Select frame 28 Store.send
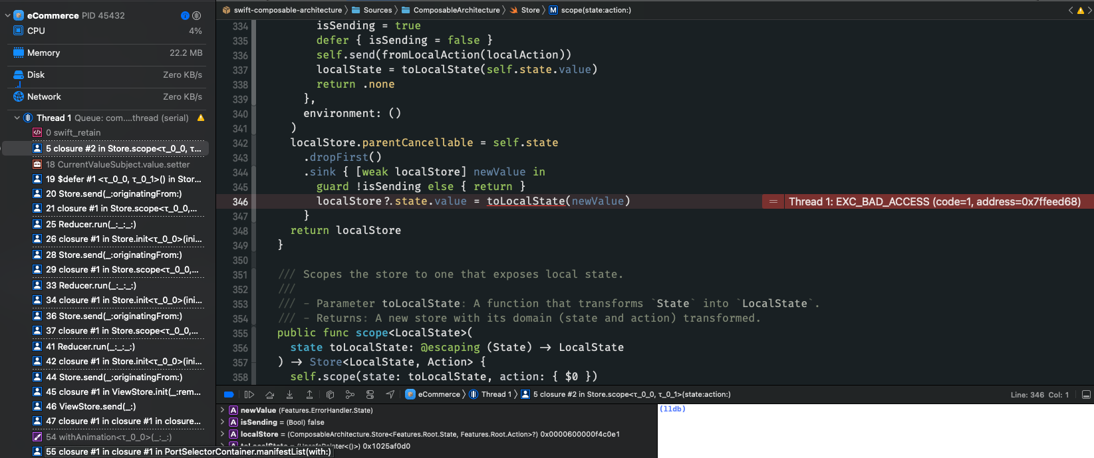The image size is (1094, 458). 106,255
